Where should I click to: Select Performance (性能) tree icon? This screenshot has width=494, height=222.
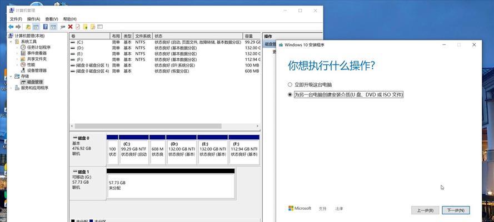(23, 64)
